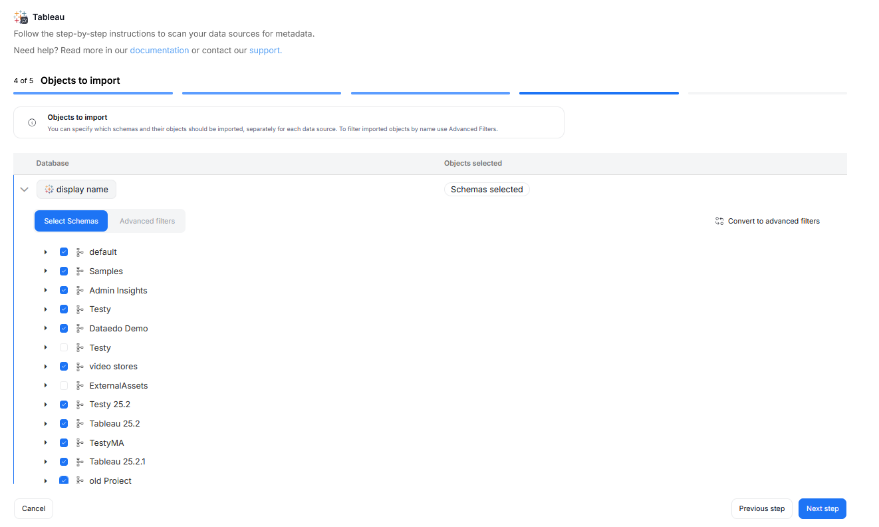The height and width of the screenshot is (527, 879).
Task: Uncheck the default schema checkbox
Action: coord(64,252)
